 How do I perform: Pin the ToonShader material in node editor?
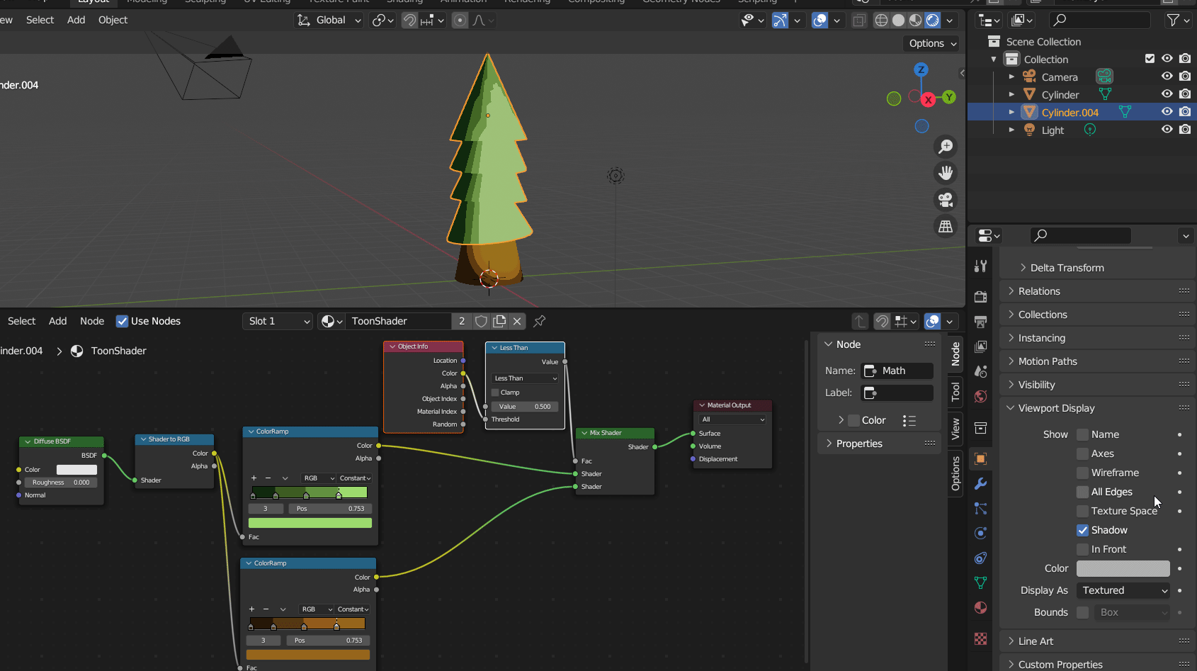coord(540,321)
